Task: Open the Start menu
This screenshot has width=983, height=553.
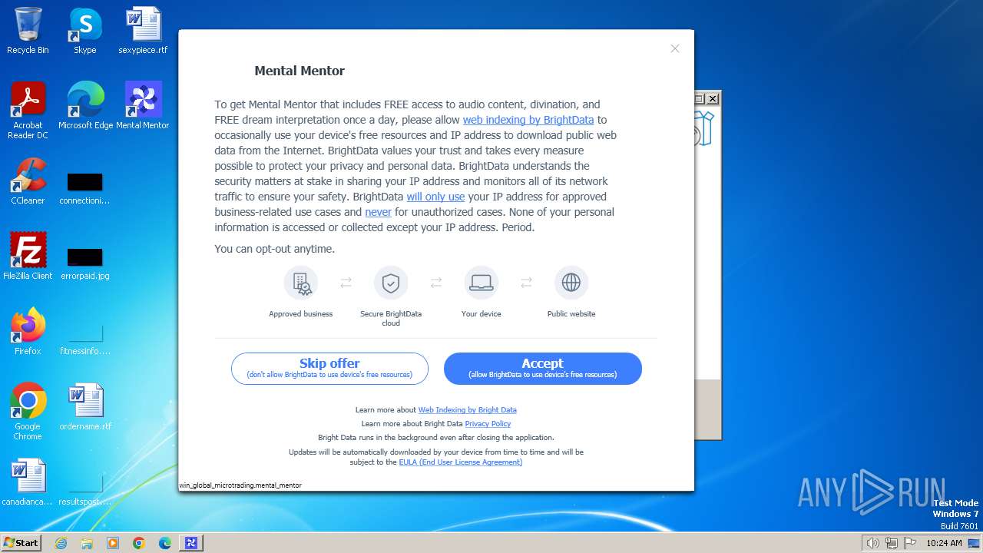Action: (x=21, y=542)
